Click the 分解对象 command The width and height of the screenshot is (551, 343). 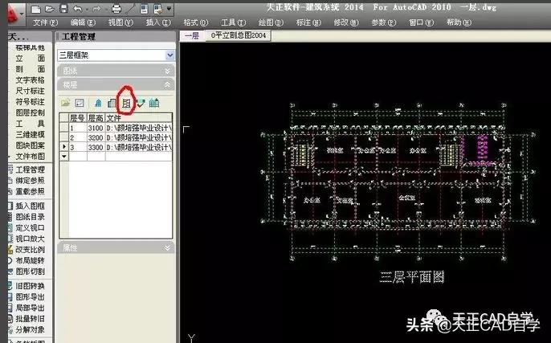point(31,329)
